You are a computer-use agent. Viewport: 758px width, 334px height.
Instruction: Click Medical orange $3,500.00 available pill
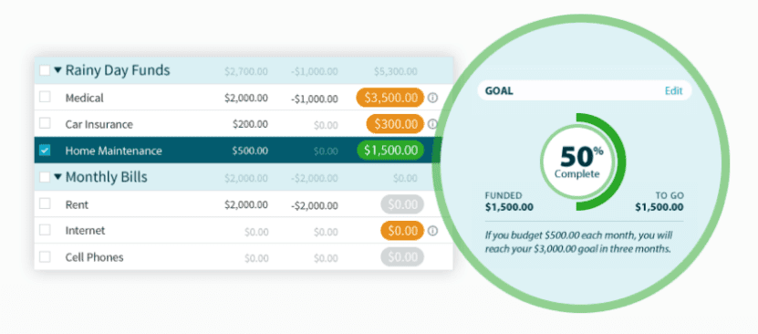(x=390, y=99)
